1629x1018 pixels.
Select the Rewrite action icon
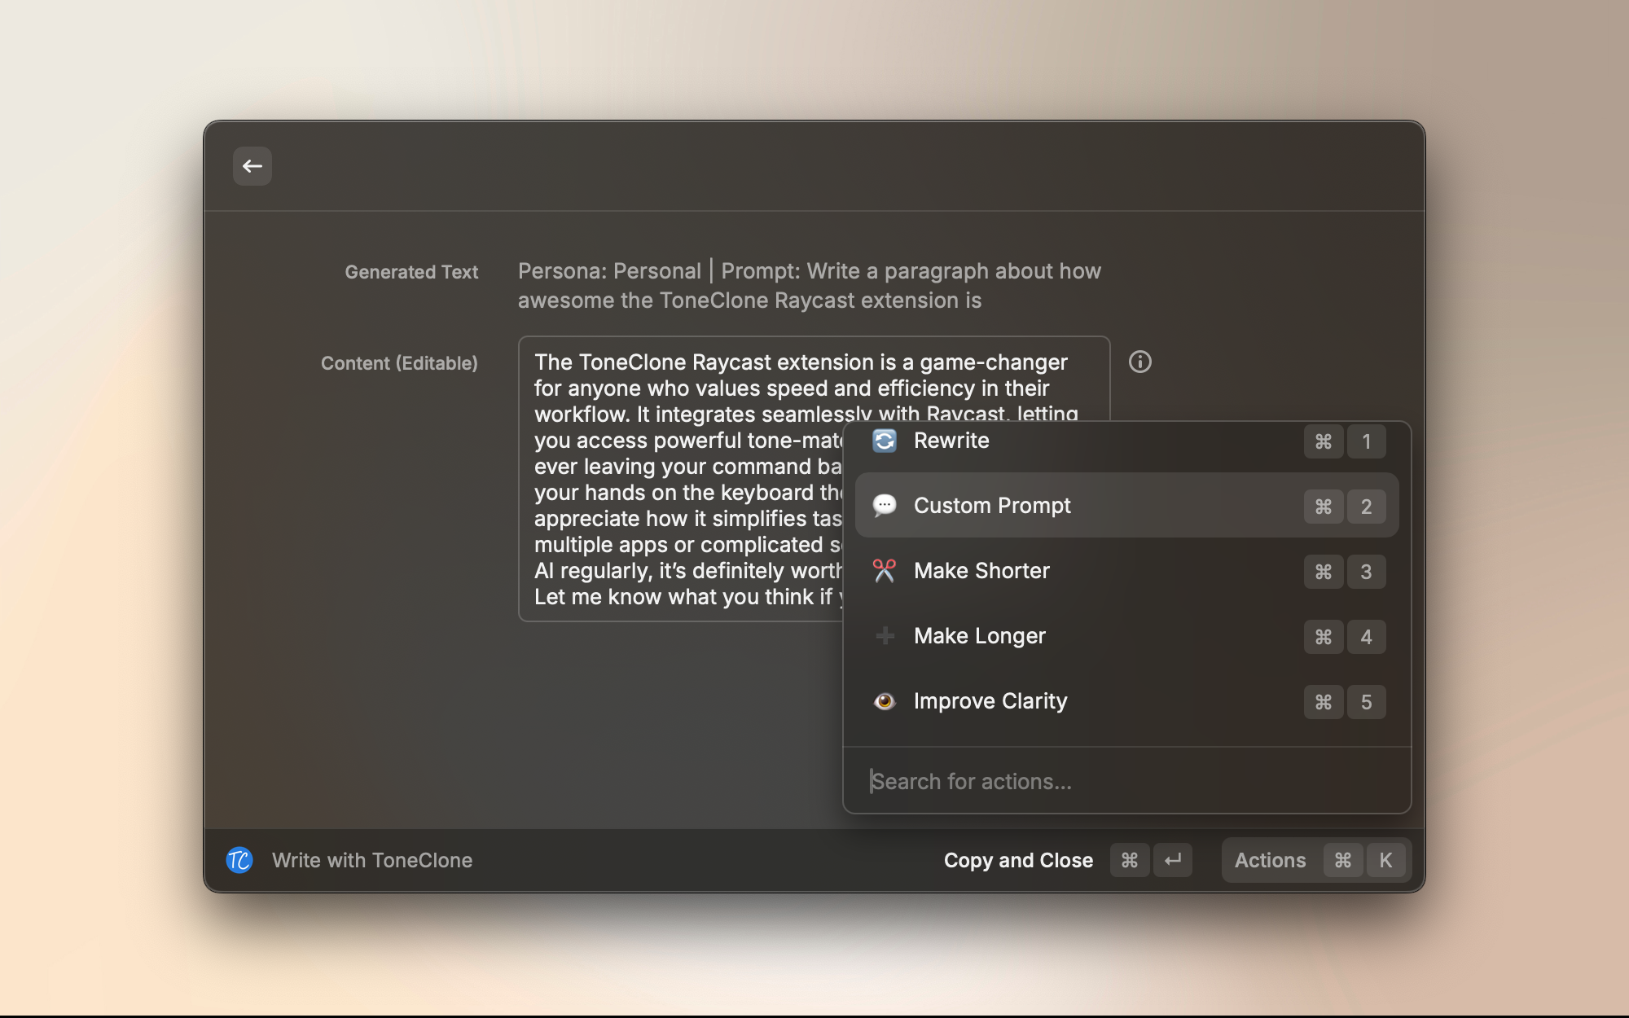pyautogui.click(x=885, y=441)
